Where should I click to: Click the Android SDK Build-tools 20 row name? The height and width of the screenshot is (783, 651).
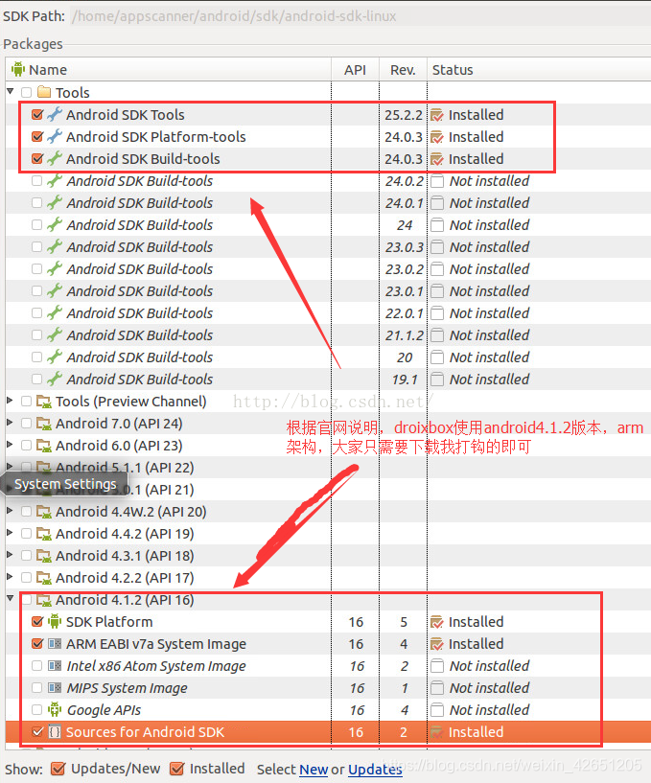140,357
